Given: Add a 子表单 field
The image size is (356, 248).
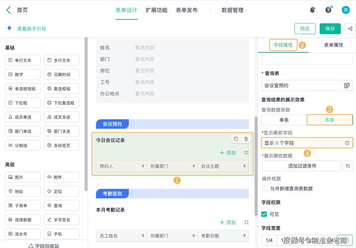Looking at the screenshot, I should point(23,205).
